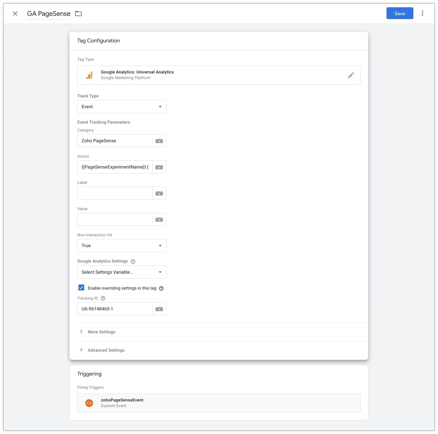Insert variable using icon beside Value field
The image size is (438, 434).
coord(159,220)
